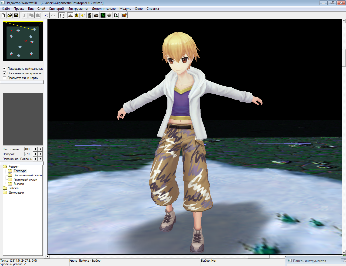The image size is (346, 266).
Task: Click the 'Выбор: Нет' status text
Action: 209,261
